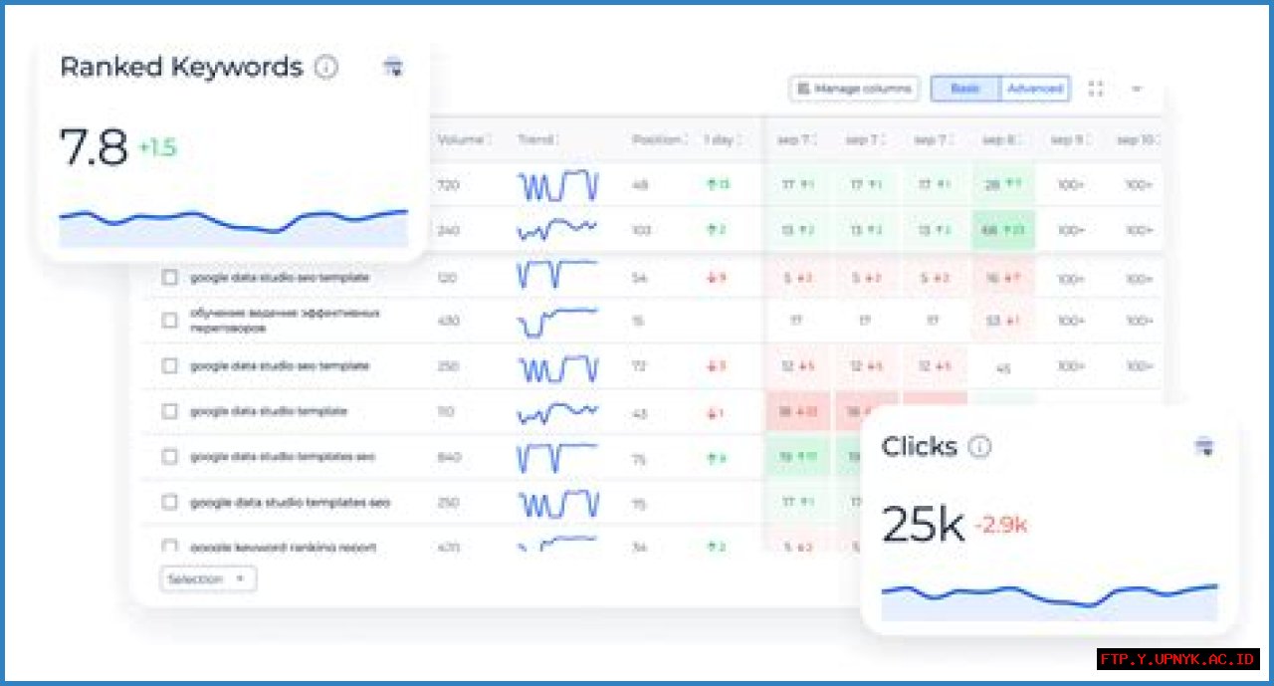The width and height of the screenshot is (1274, 686).
Task: Enter fullscreen using the expand icon
Action: 1096,88
